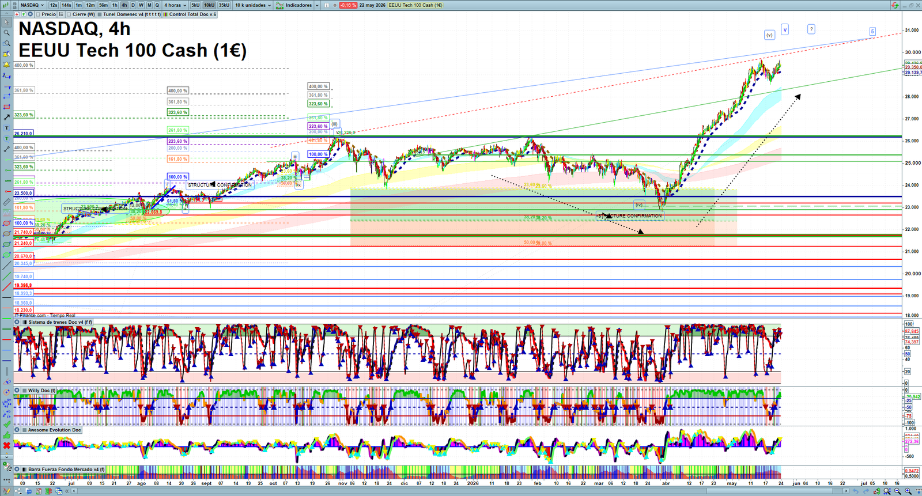This screenshot has width=922, height=496.
Task: Toggle Sistema de trenes Doc v4 square box
Action: 25,323
